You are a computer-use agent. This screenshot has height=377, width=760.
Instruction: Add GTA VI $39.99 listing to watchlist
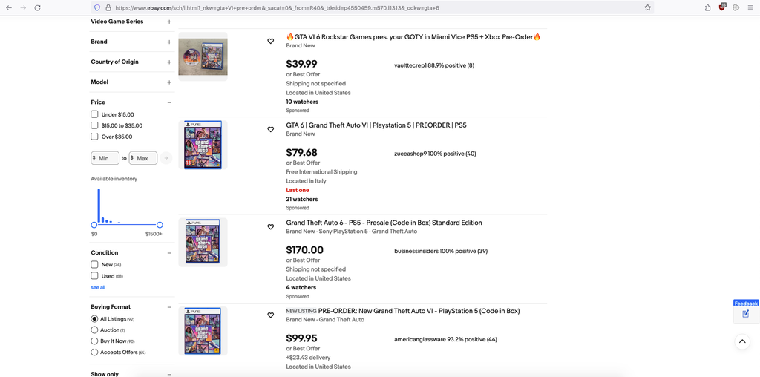270,42
